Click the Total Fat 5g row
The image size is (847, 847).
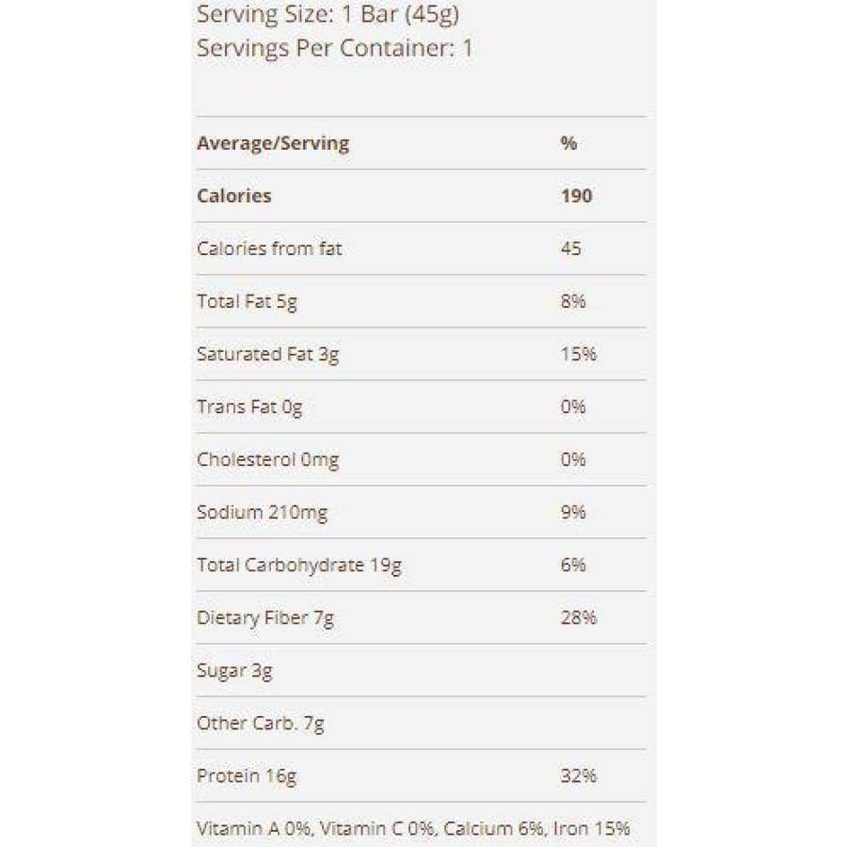click(247, 301)
